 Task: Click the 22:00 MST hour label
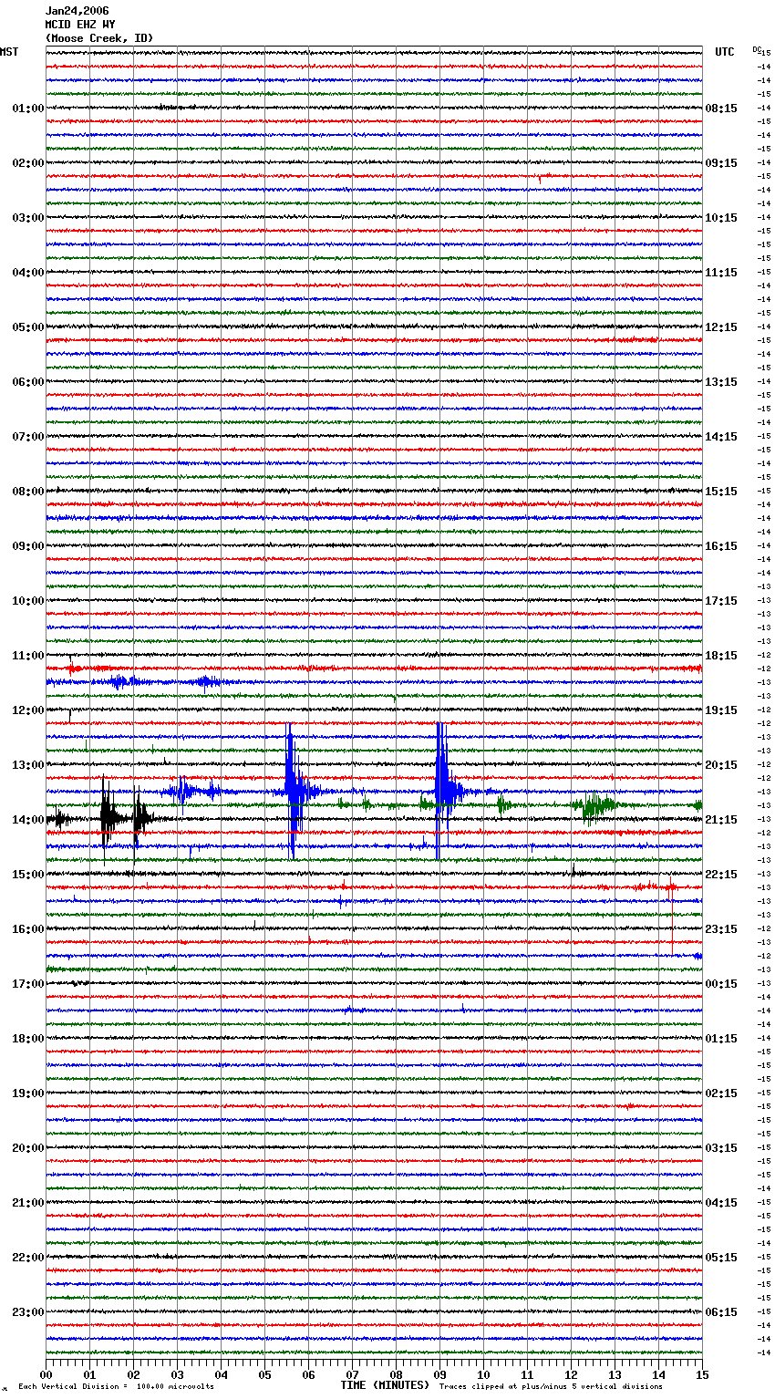[28, 1258]
